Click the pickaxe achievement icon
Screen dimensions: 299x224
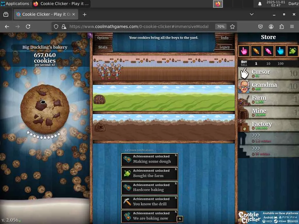tap(127, 202)
